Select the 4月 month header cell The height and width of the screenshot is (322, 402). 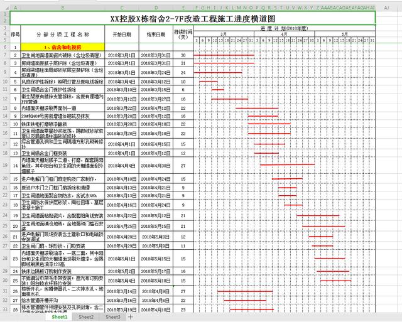coord(285,34)
